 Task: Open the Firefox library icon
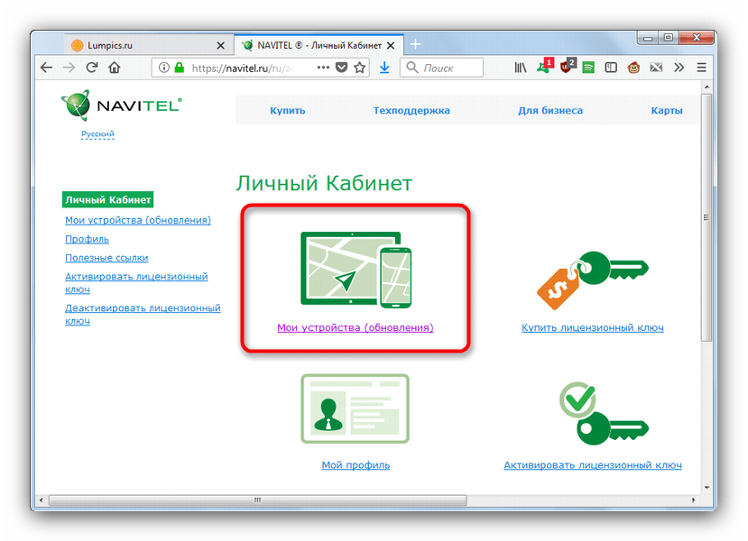pos(521,68)
